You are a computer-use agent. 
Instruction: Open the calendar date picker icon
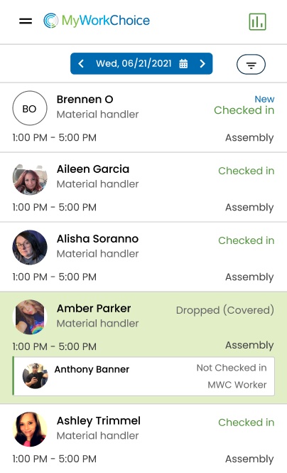183,63
